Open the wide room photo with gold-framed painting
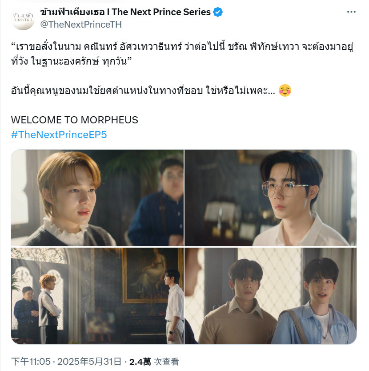The width and height of the screenshot is (369, 371). (x=97, y=296)
